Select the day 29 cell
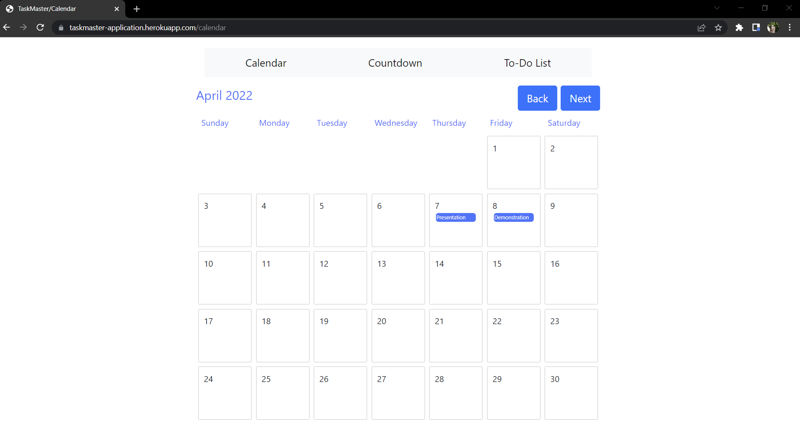 click(x=514, y=393)
